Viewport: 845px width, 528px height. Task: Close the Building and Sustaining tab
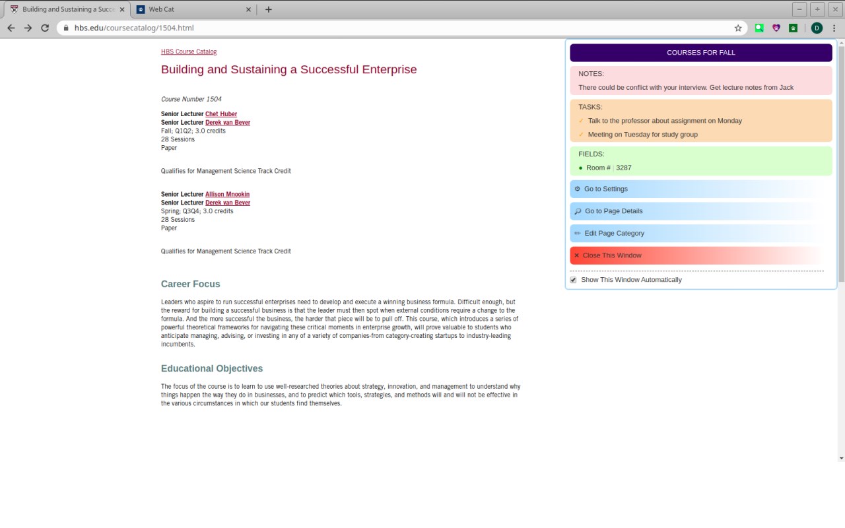pos(121,9)
